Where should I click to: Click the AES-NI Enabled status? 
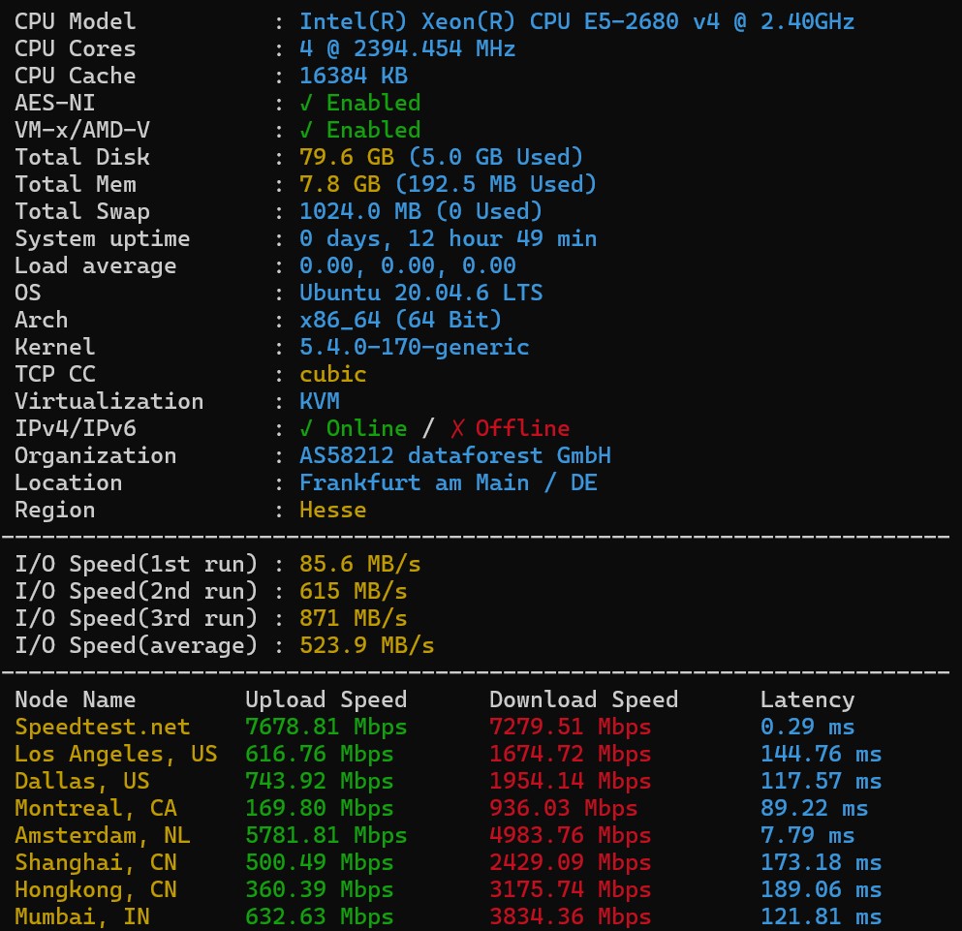click(x=360, y=103)
